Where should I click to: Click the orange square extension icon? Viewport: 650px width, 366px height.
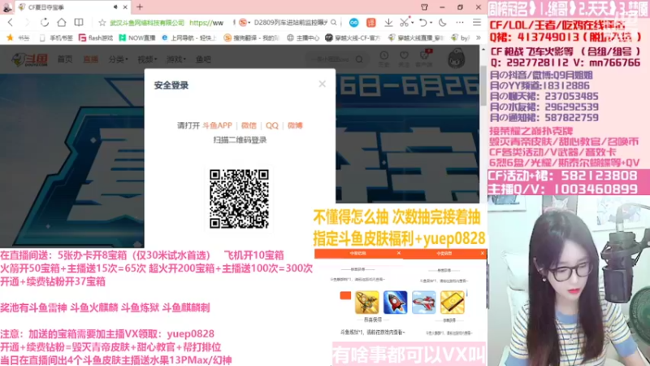(x=371, y=23)
